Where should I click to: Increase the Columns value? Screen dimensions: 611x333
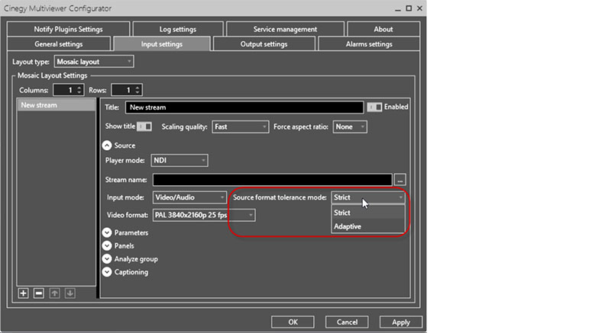click(79, 88)
